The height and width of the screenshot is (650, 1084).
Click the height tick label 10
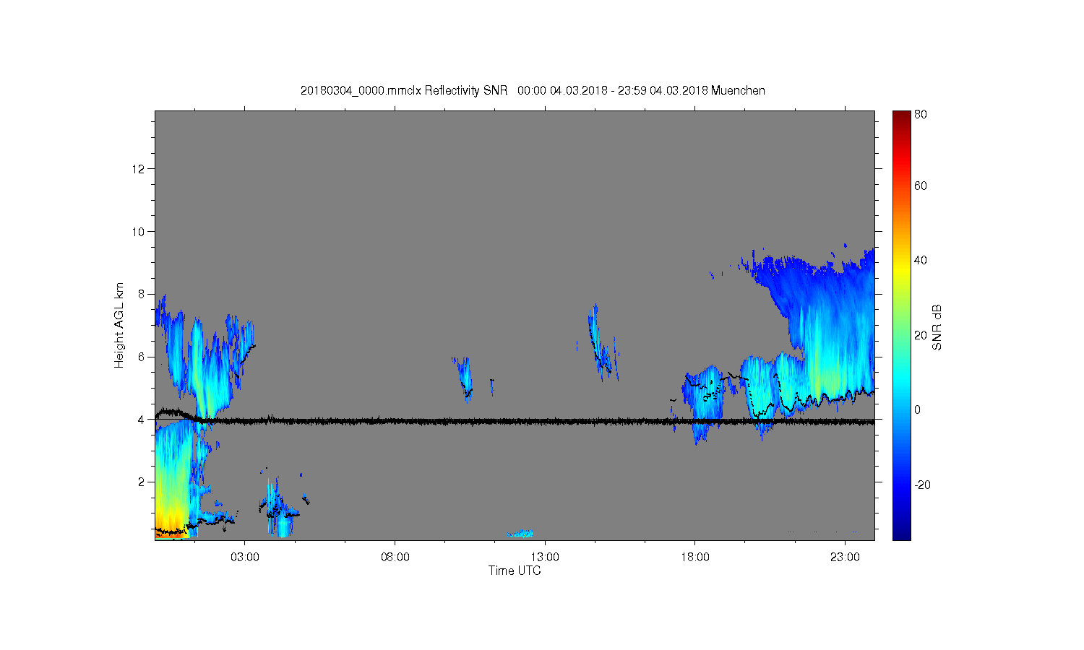click(139, 232)
